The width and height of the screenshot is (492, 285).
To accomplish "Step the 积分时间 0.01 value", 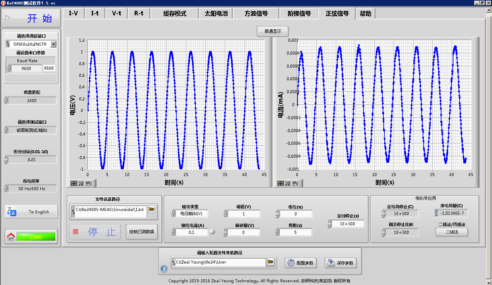I will coord(5,159).
